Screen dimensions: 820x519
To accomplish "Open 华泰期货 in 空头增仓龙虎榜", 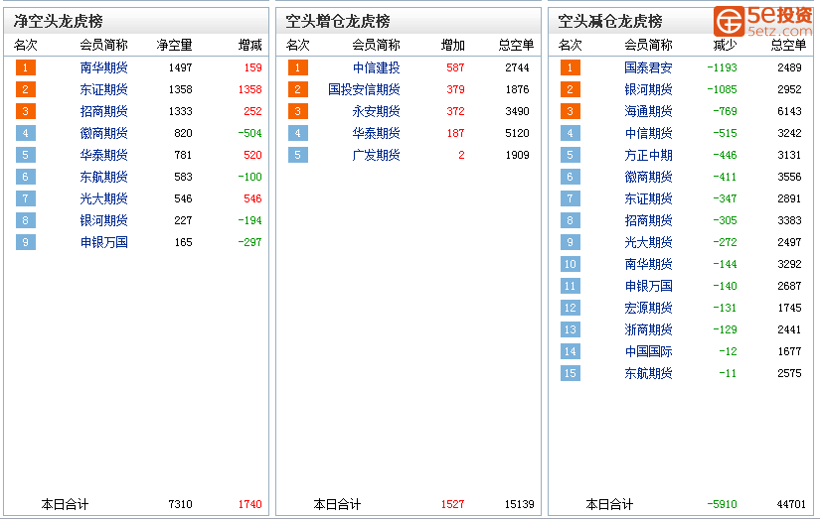I will [376, 133].
